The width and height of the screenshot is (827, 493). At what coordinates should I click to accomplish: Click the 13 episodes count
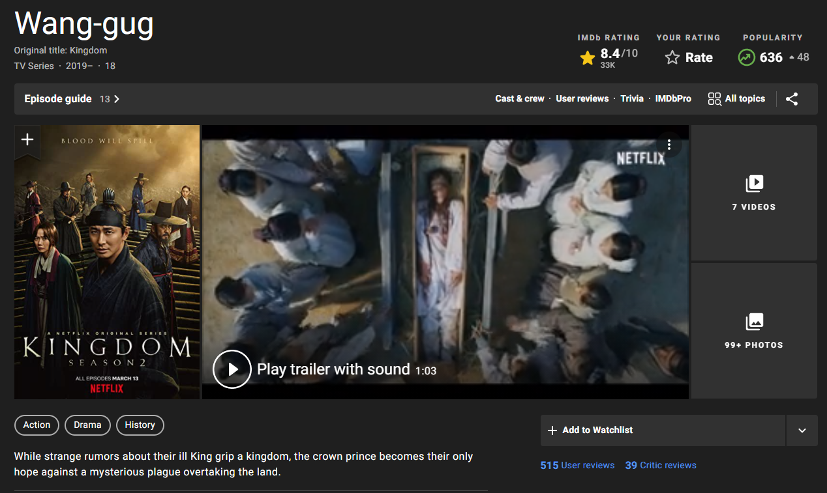pyautogui.click(x=104, y=99)
